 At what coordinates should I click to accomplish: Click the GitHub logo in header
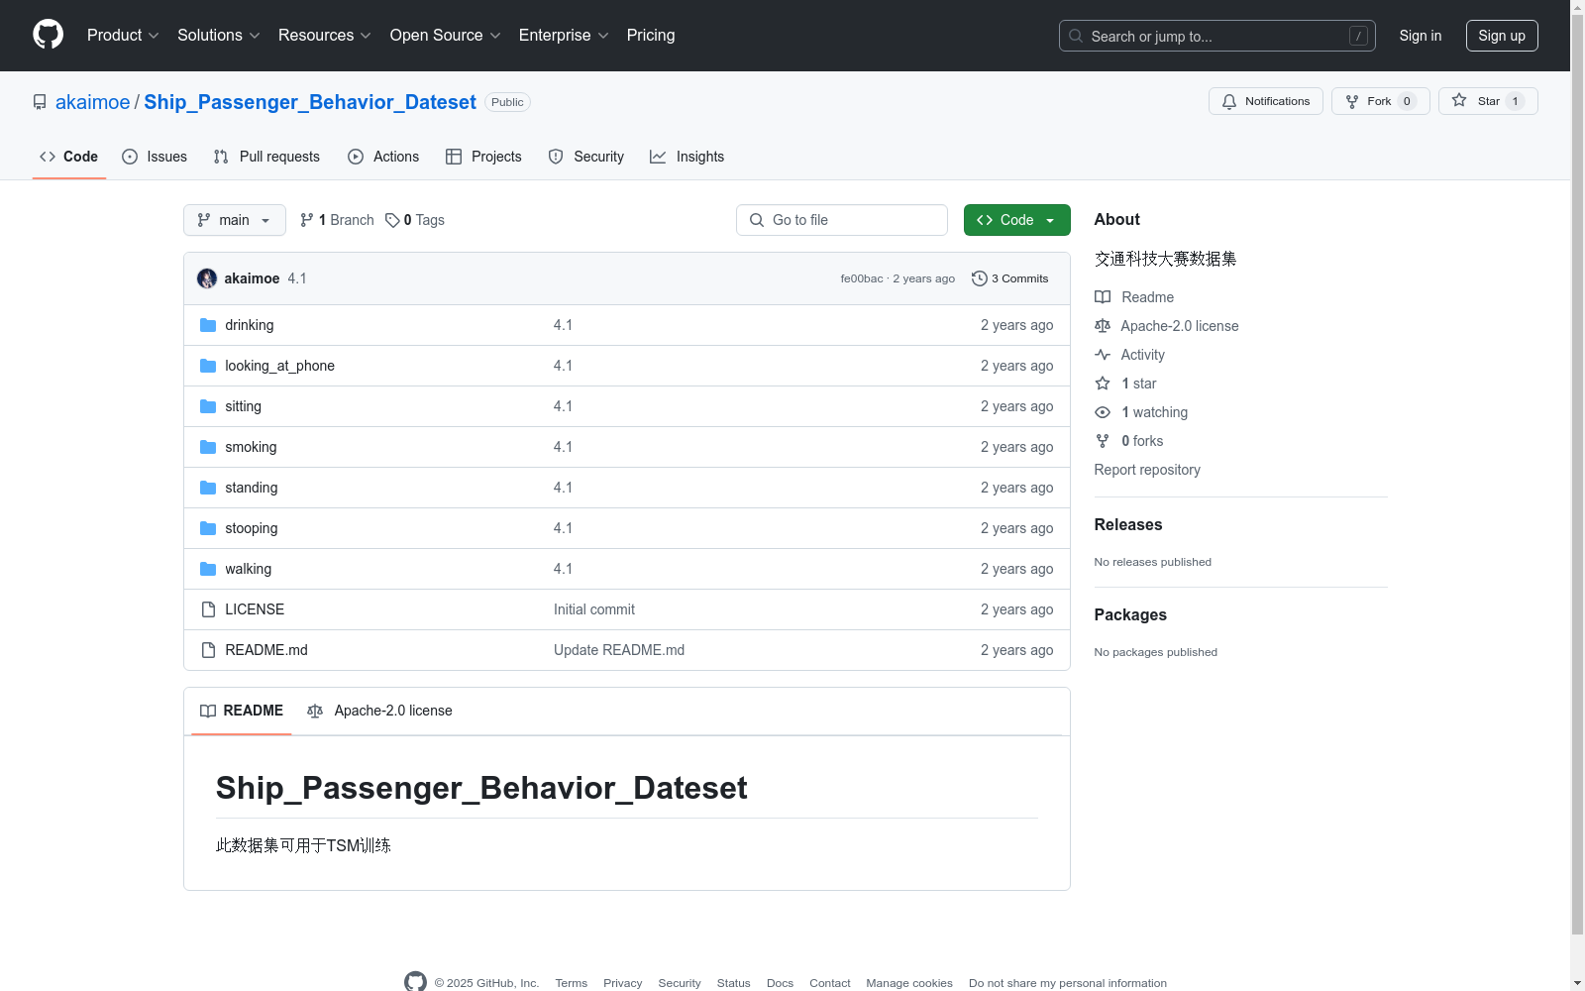coord(48,35)
